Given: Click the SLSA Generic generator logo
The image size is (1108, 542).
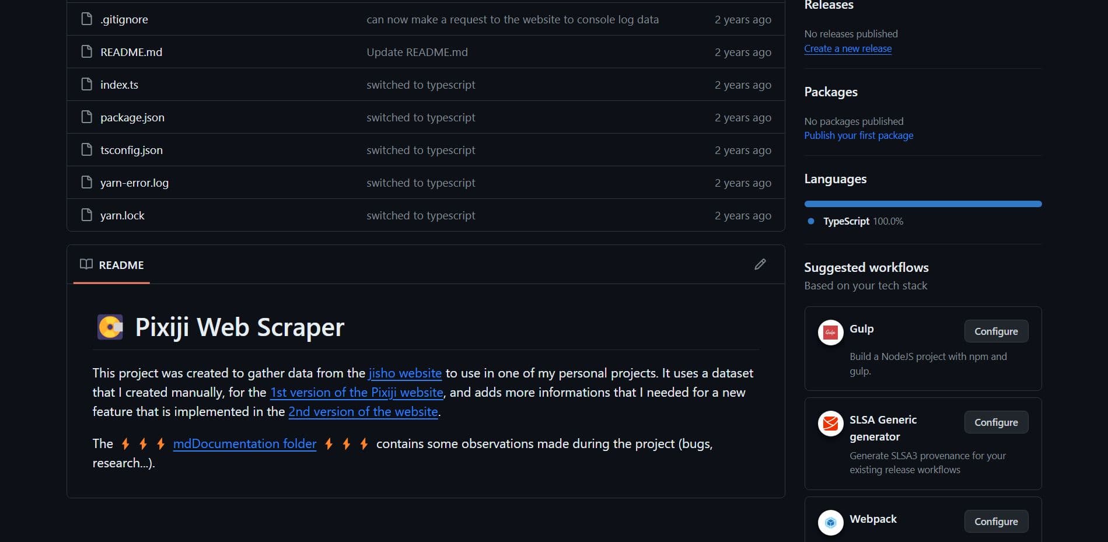Looking at the screenshot, I should click(x=830, y=424).
